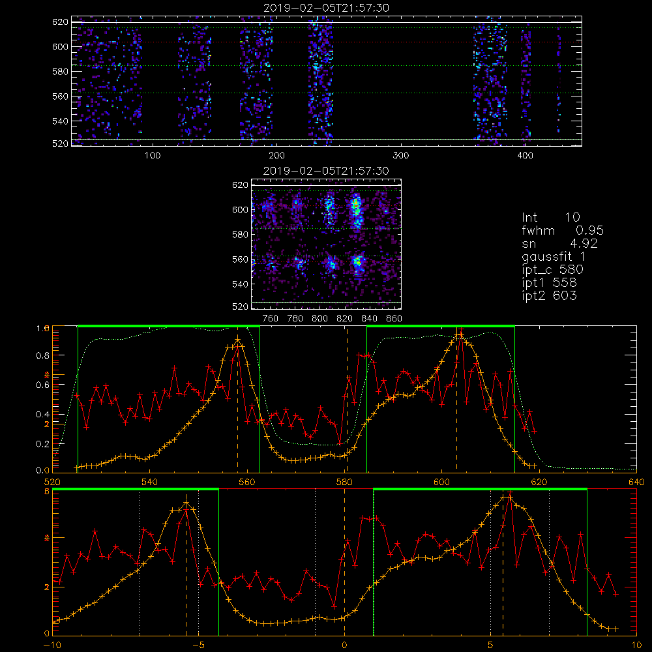Click y-axis label 0.8 of third plot

tap(42, 355)
